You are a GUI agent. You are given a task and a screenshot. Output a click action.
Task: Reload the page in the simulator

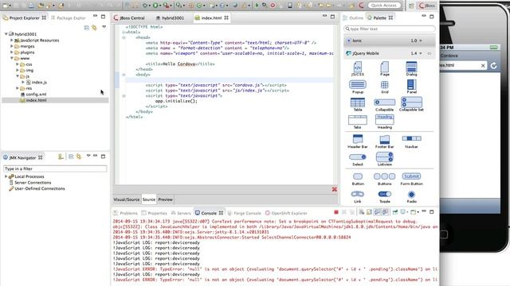[x=494, y=65]
